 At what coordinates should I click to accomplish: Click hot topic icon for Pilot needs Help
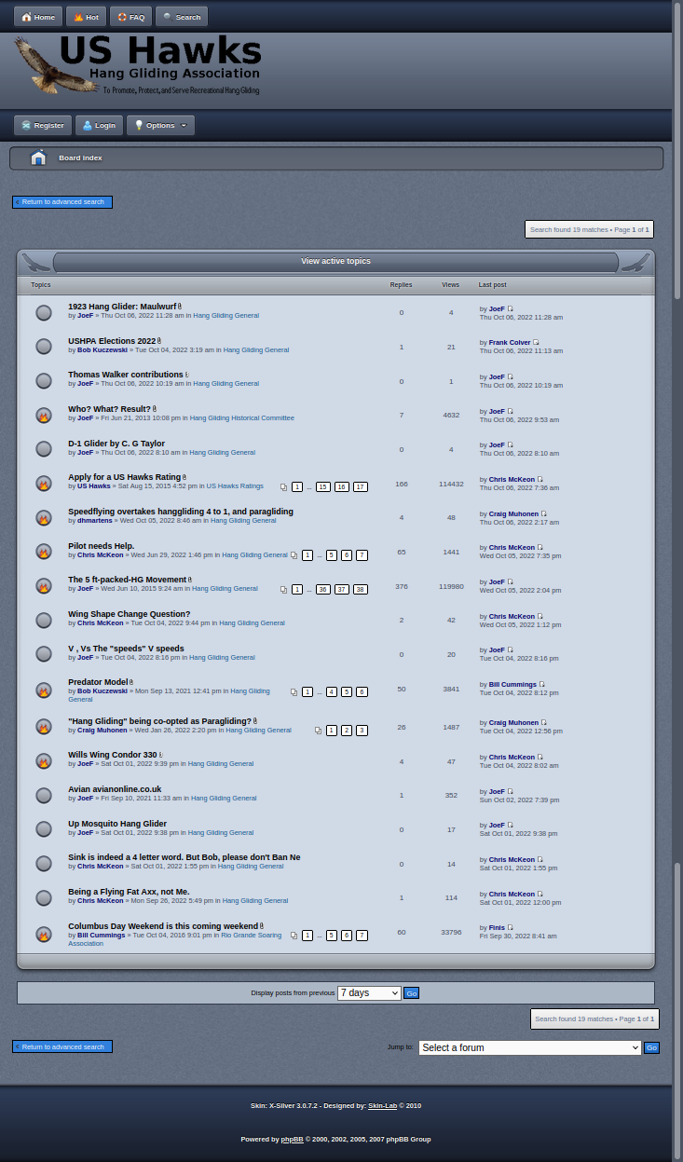(x=44, y=552)
